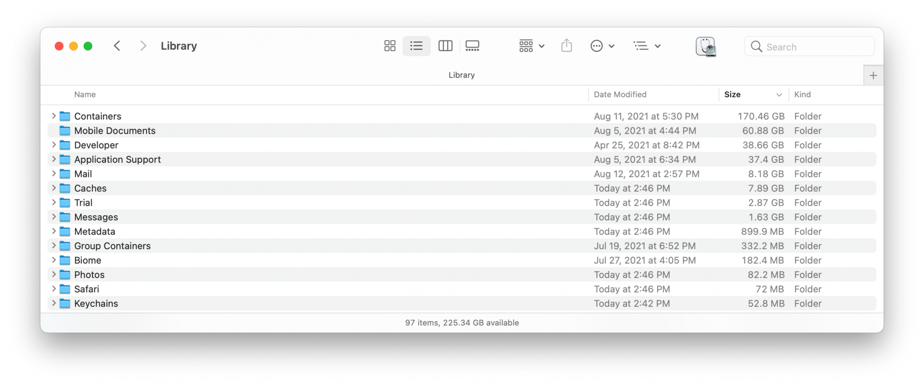The width and height of the screenshot is (924, 386).
Task: Select the Library tab
Action: (x=462, y=75)
